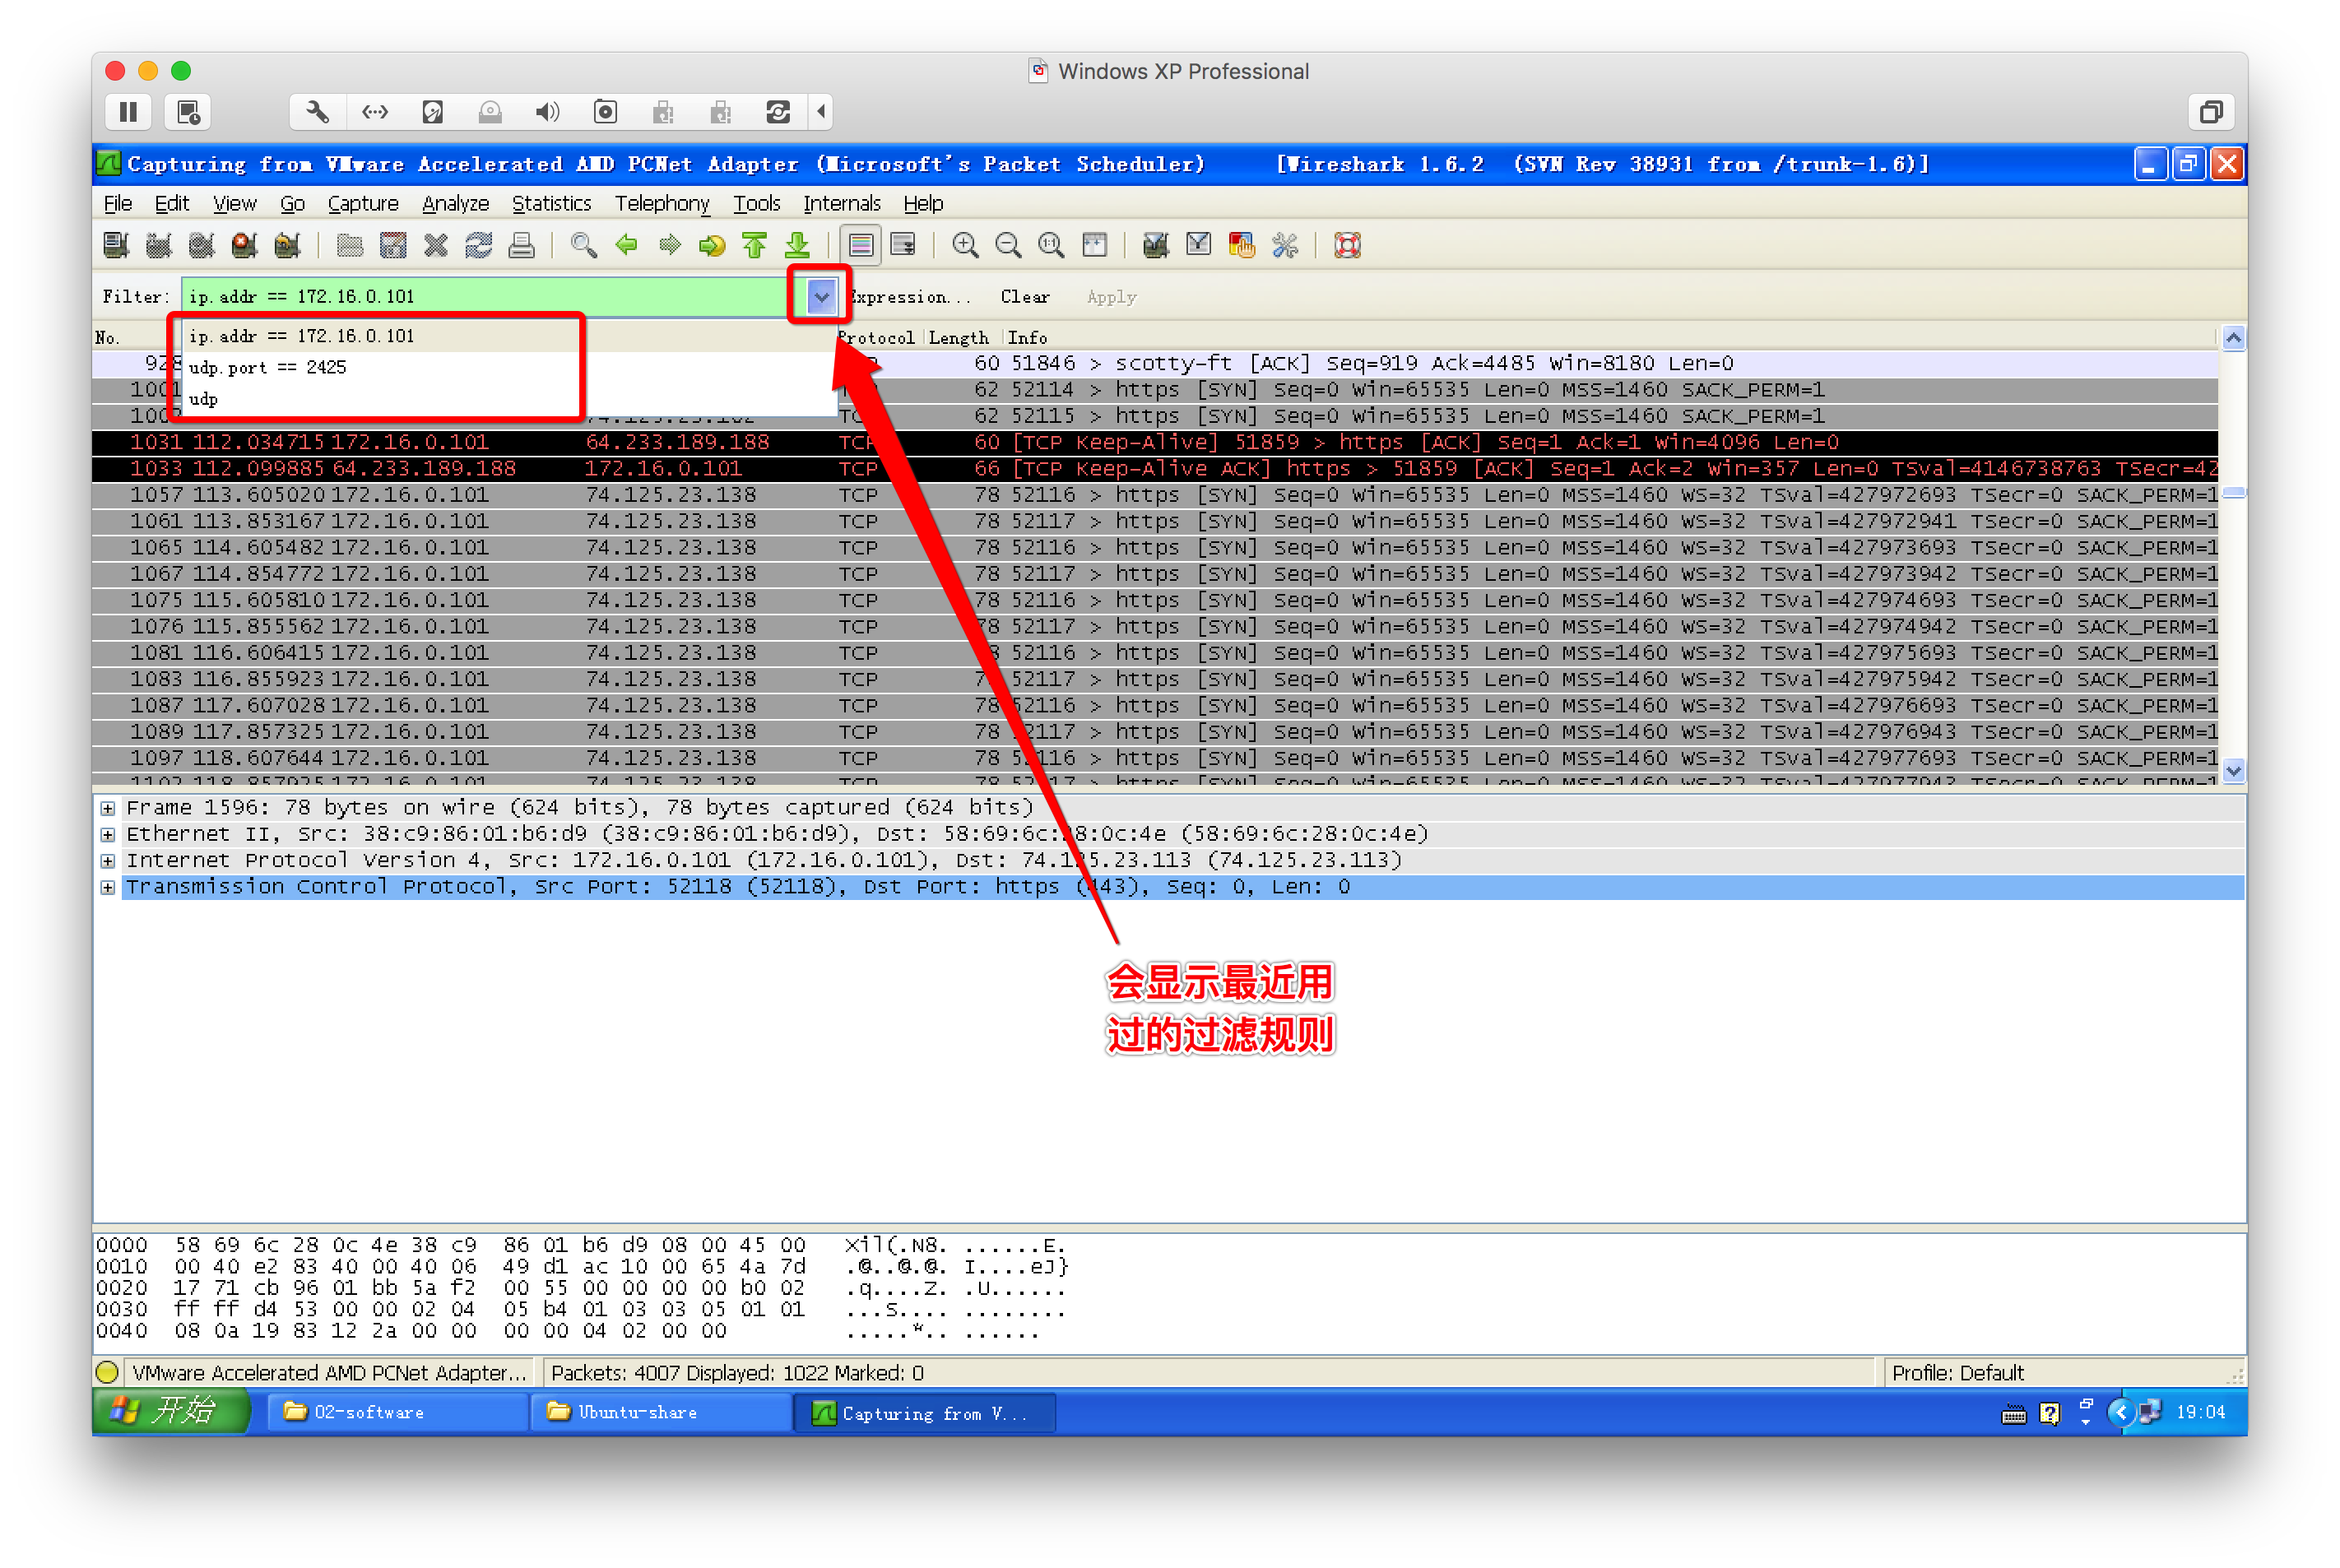Click the Print icon in toolbar
Viewport: 2340px width, 1568px height.
pos(522,245)
